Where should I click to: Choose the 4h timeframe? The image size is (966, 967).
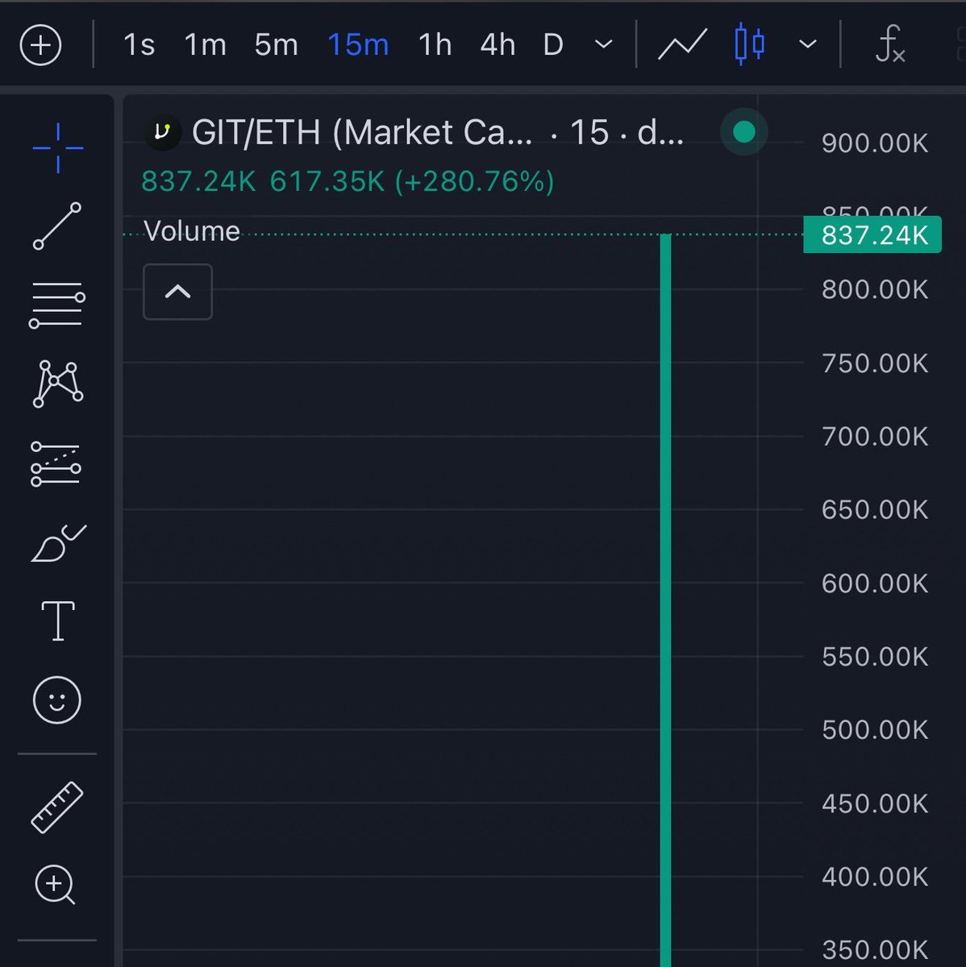coord(498,45)
